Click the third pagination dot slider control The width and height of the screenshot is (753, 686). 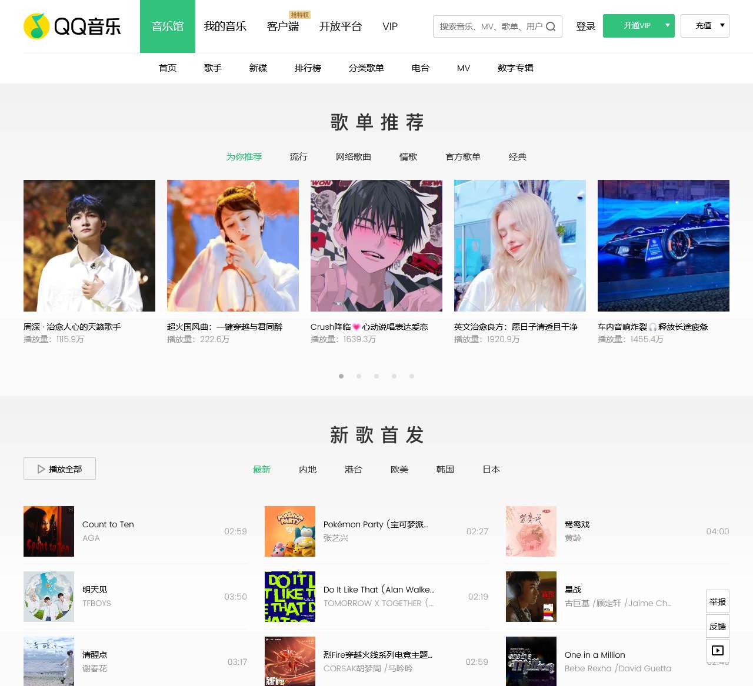376,376
